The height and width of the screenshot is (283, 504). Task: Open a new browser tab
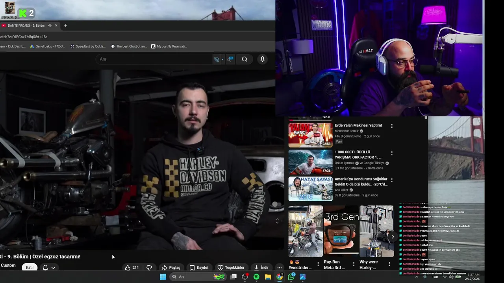65,26
